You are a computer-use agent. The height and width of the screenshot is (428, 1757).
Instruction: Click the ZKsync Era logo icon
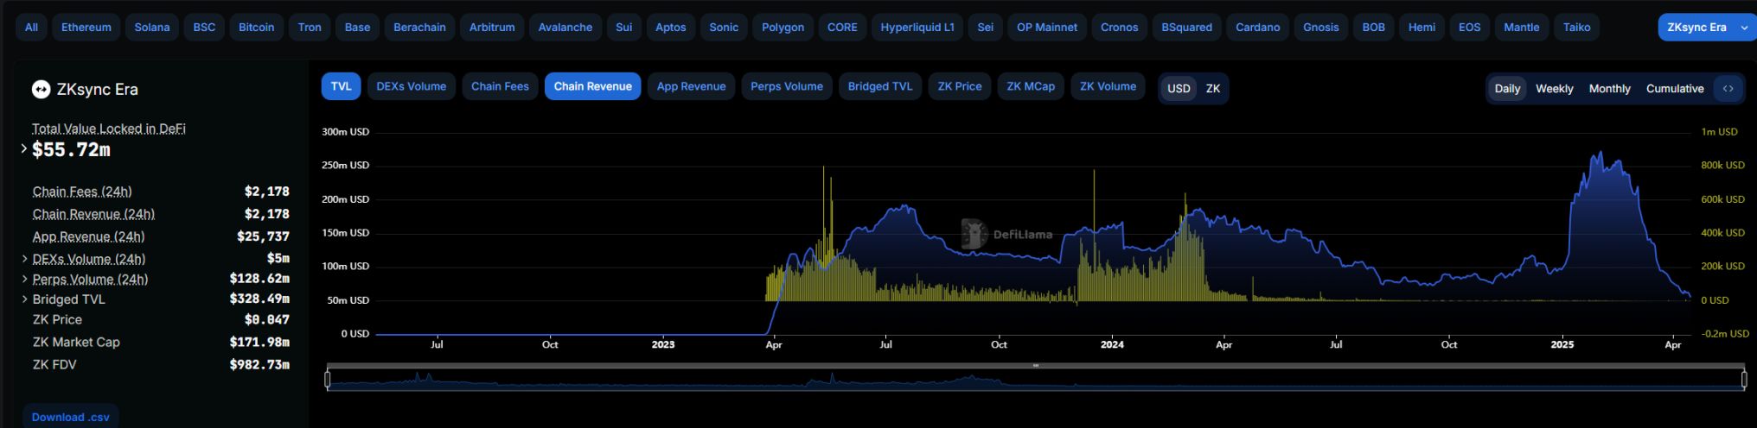[x=41, y=90]
